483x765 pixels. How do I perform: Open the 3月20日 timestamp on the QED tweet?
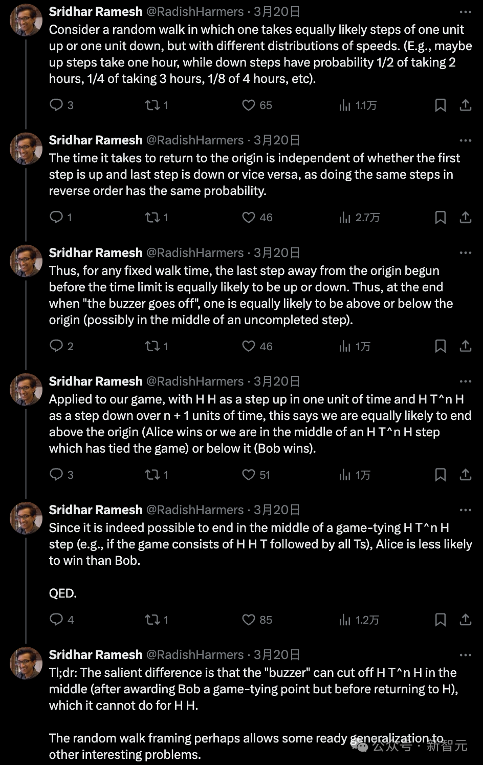(277, 510)
